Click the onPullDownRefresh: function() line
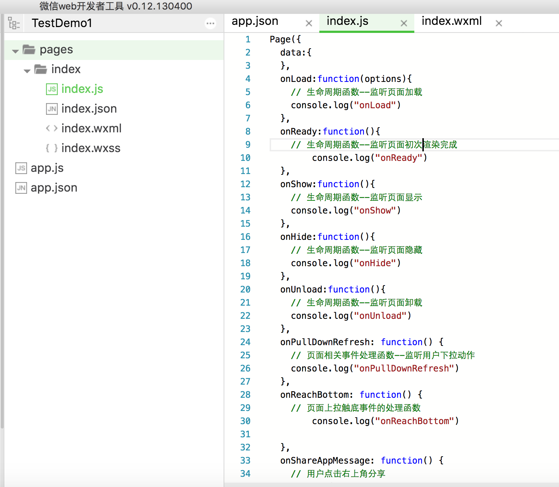This screenshot has height=487, width=559. (362, 342)
